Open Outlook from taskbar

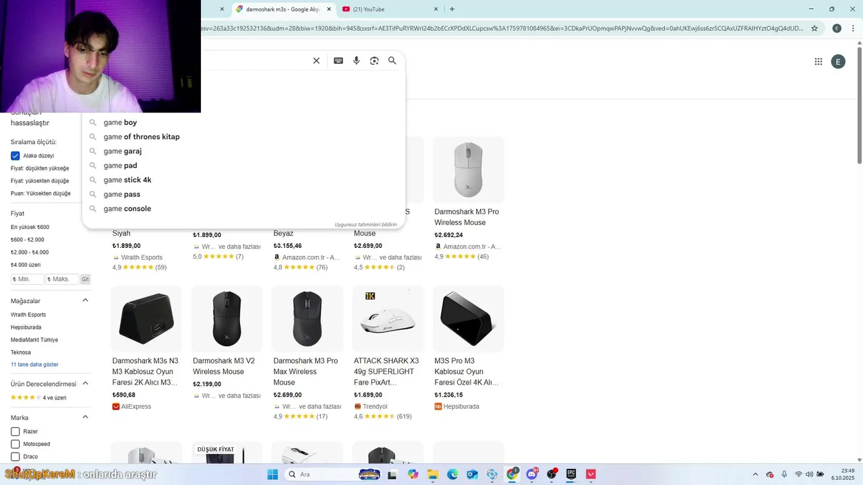pos(473,474)
